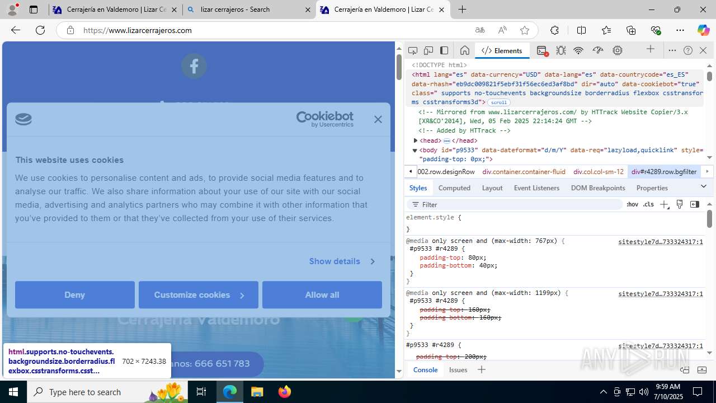Focus the Styles Filter input
716x403 pixels.
[515, 204]
